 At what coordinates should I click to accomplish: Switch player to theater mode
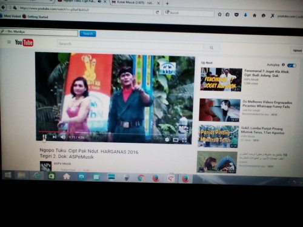coord(176,140)
